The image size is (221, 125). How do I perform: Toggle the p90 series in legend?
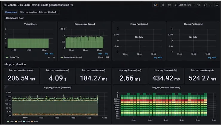28,121
